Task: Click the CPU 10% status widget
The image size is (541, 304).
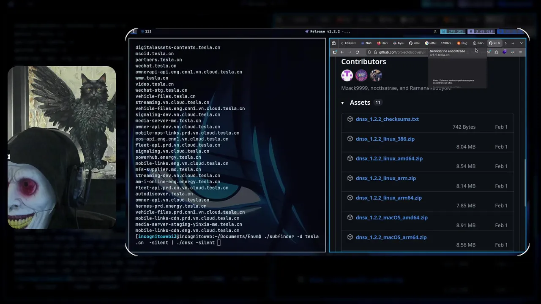Action: (452, 31)
